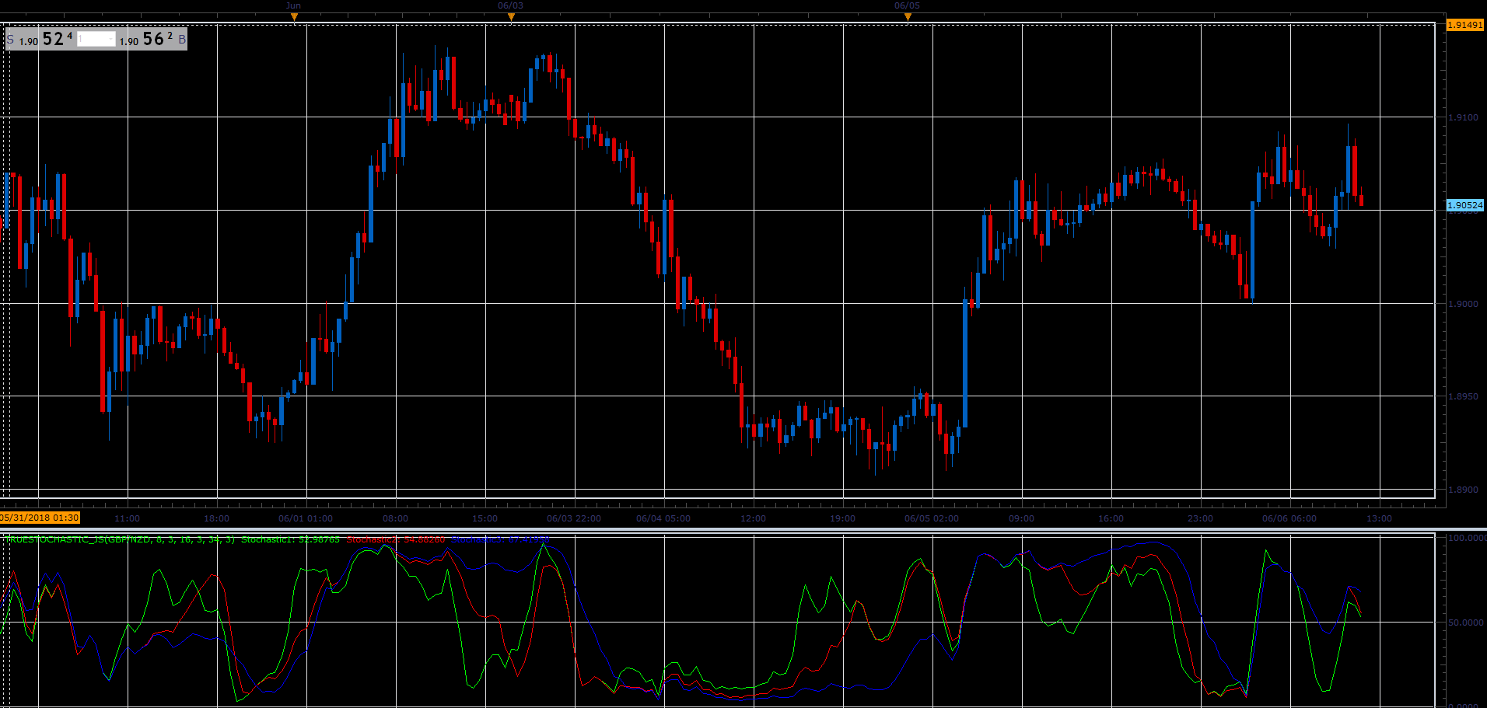Image resolution: width=1487 pixels, height=708 pixels.
Task: Click the blue Stochastic3 value label
Action: 500,539
